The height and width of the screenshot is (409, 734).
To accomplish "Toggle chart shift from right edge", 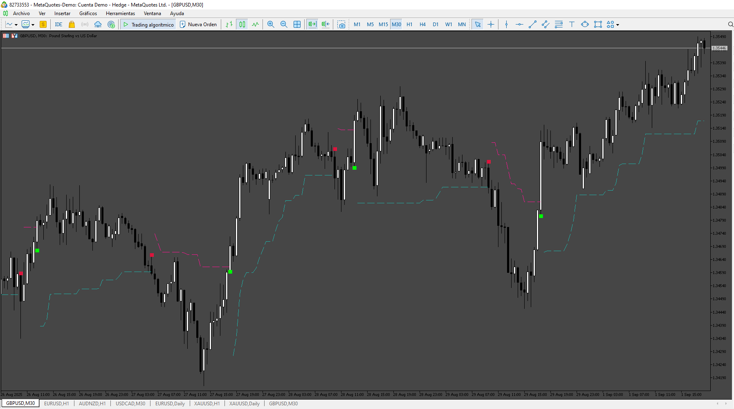I will (325, 25).
